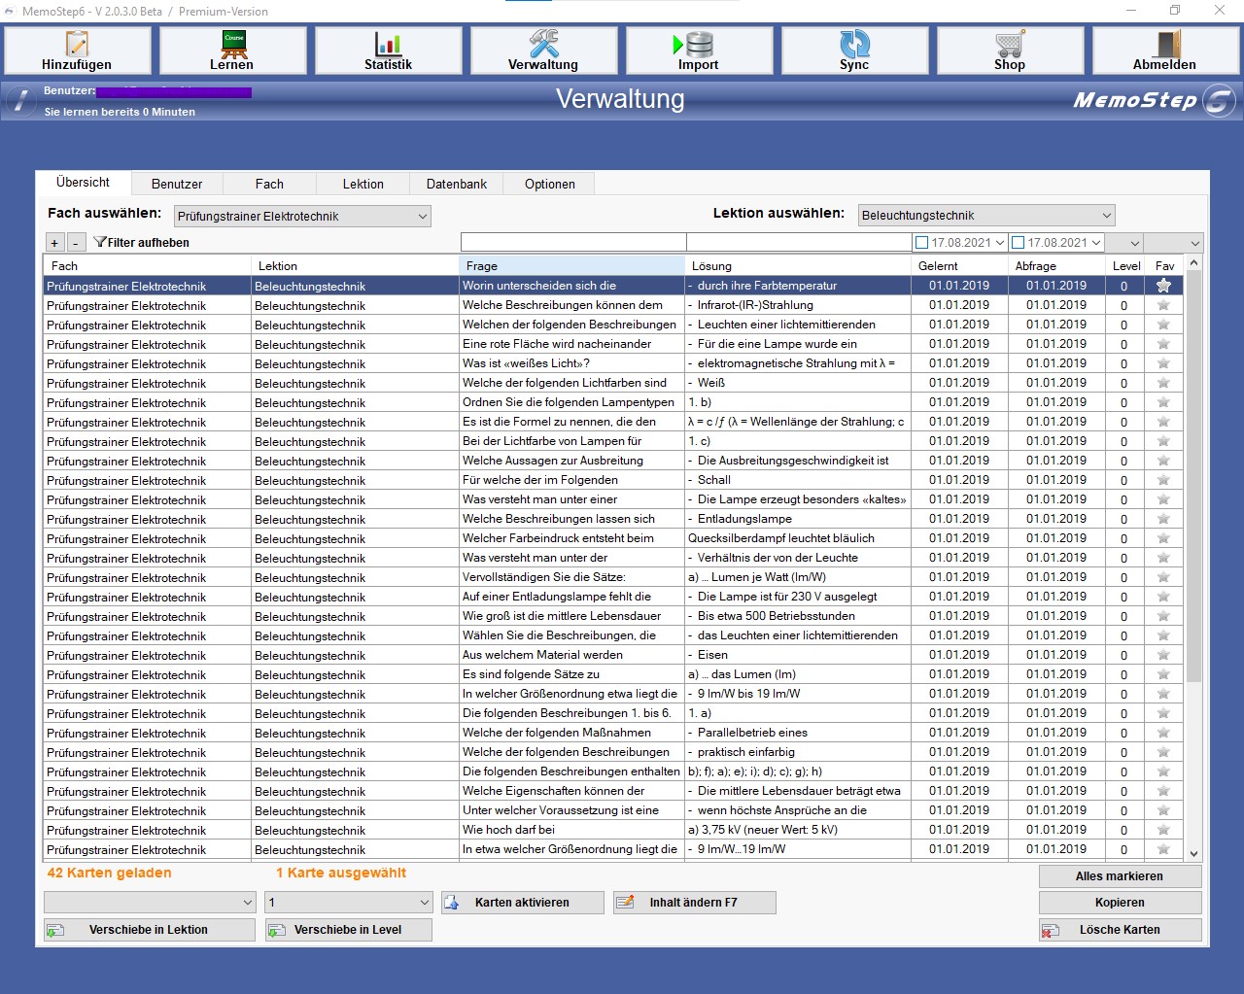Toggle favorite star for 'Für welche der im Folgenden'
The image size is (1244, 994).
pyautogui.click(x=1163, y=480)
